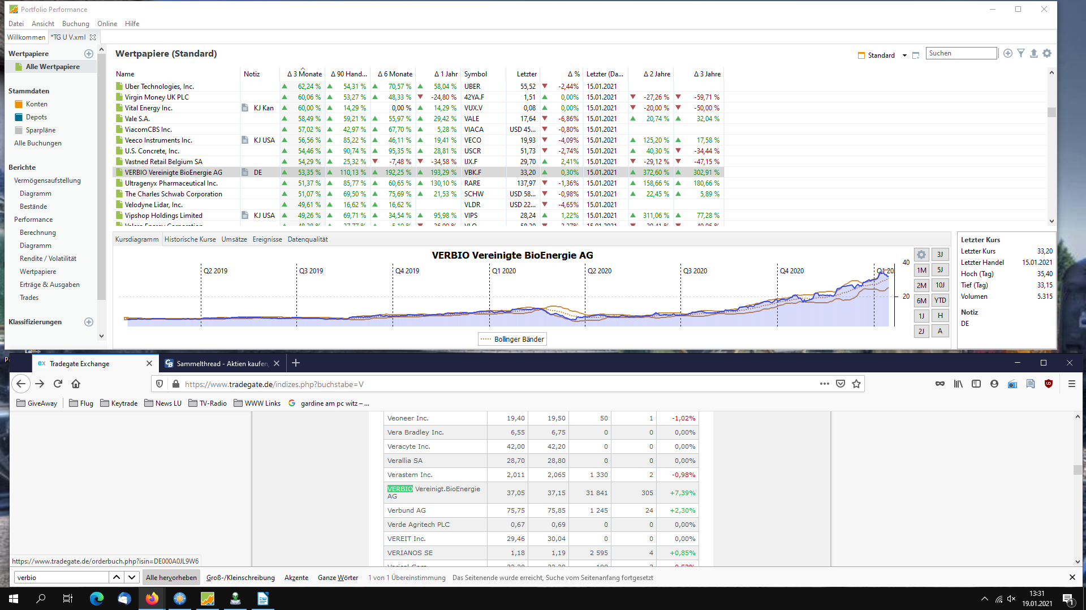
Task: Bookmark this page with the star icon
Action: pos(856,384)
